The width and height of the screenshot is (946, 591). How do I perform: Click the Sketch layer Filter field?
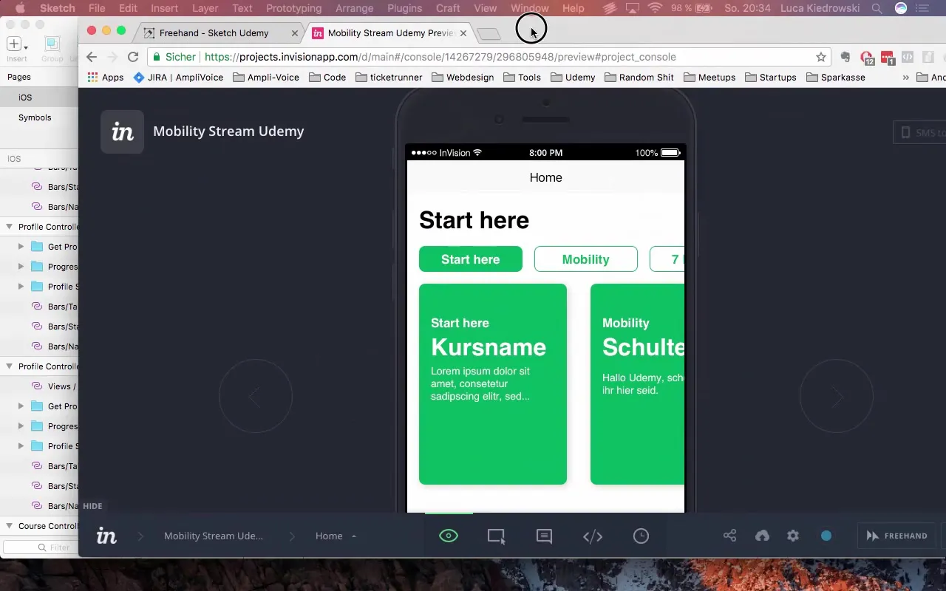[x=40, y=547]
